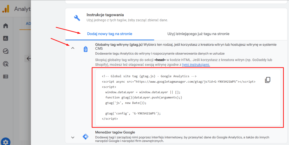The image size is (289, 145).
Task: Open the partially hidden AD tab behind the panel
Action: (x=28, y=24)
